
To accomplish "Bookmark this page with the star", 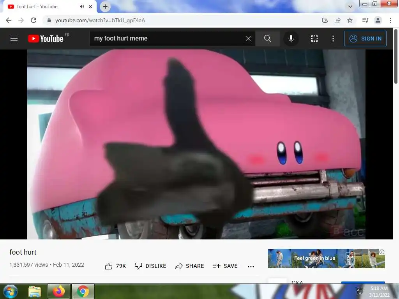I will 350,20.
